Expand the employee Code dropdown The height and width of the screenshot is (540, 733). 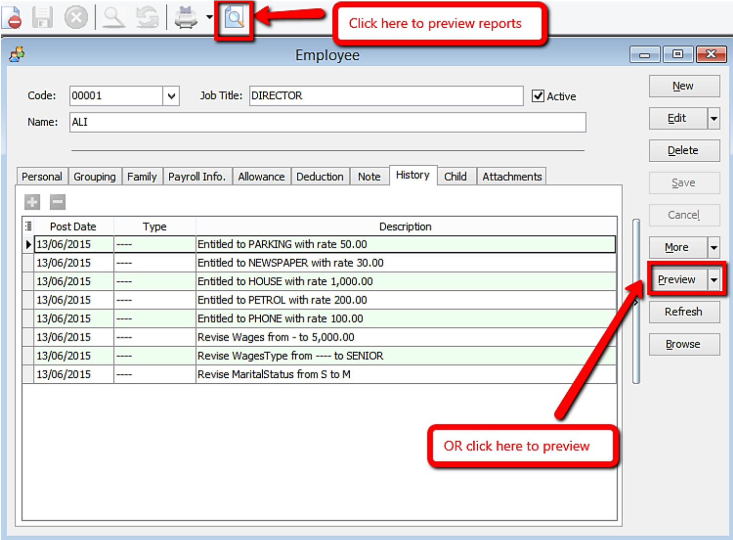[171, 96]
